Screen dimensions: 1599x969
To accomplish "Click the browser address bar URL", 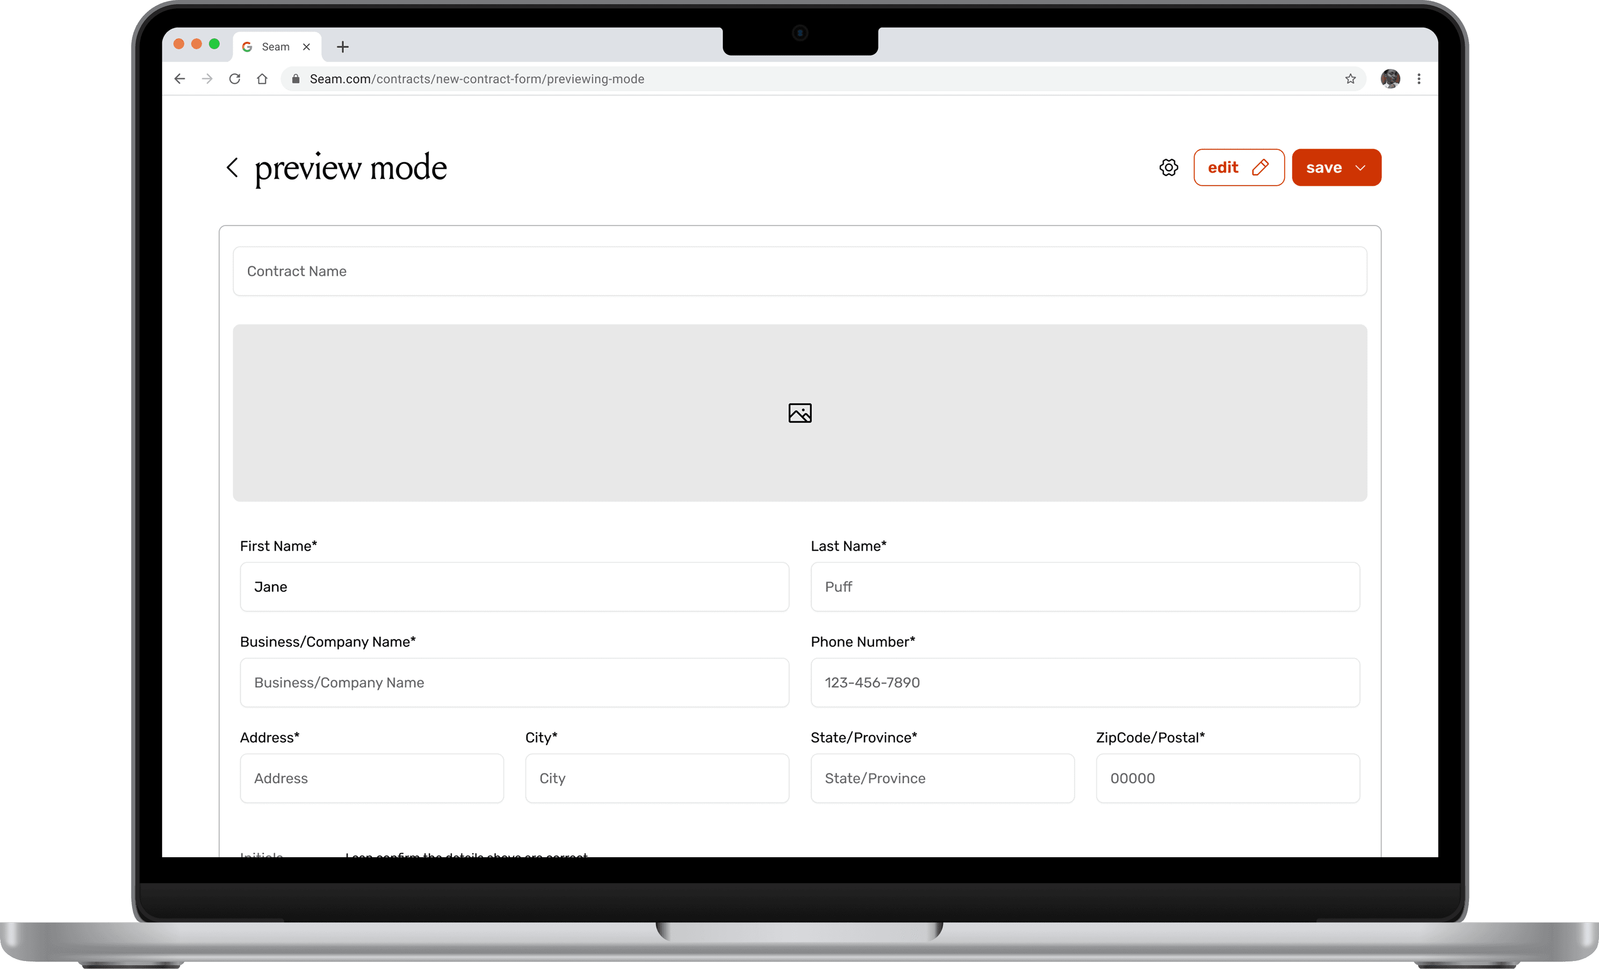I will (477, 79).
